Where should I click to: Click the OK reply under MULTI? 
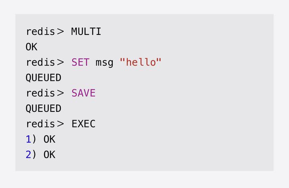(x=31, y=47)
